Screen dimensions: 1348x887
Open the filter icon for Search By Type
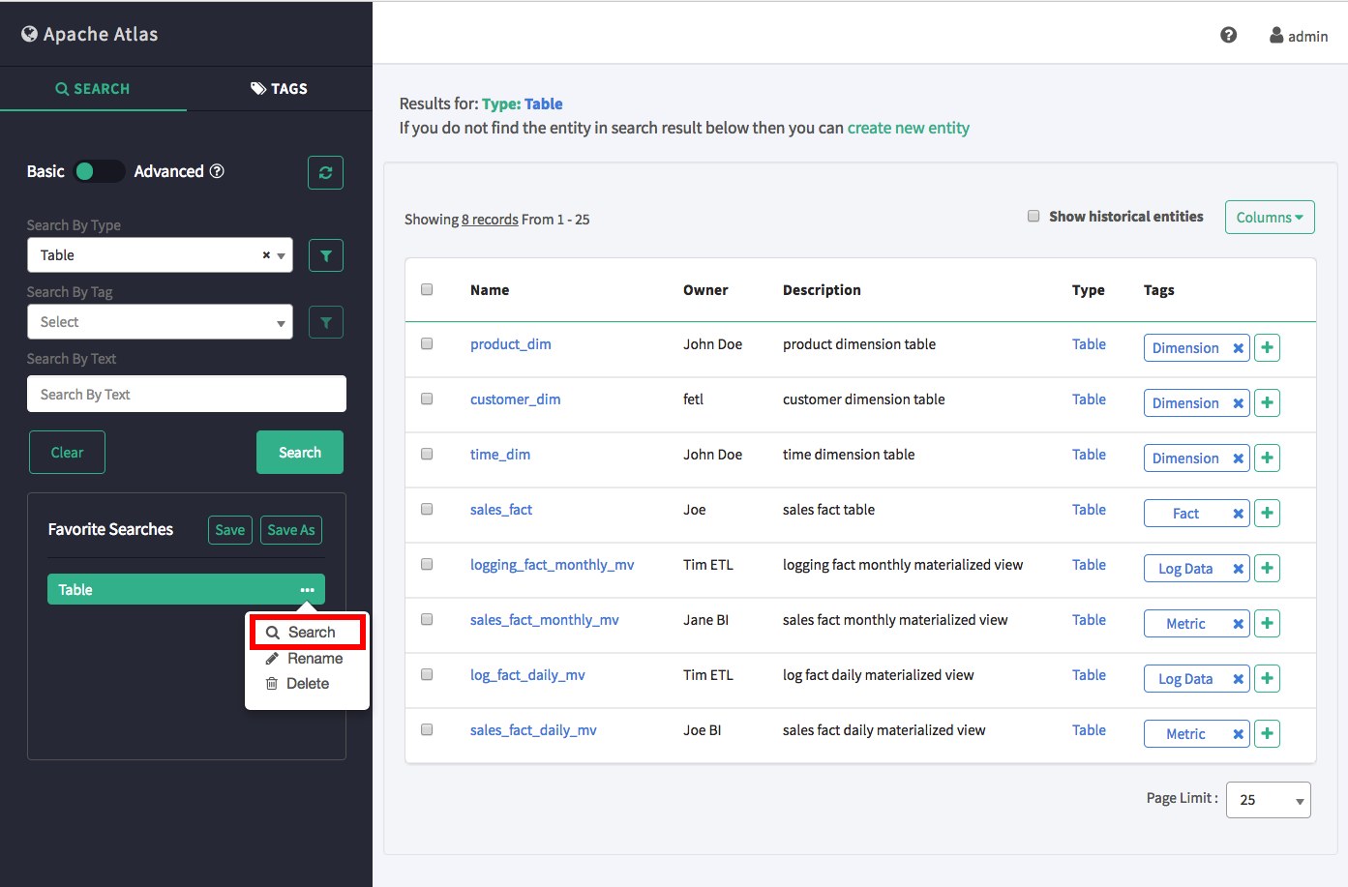tap(325, 255)
